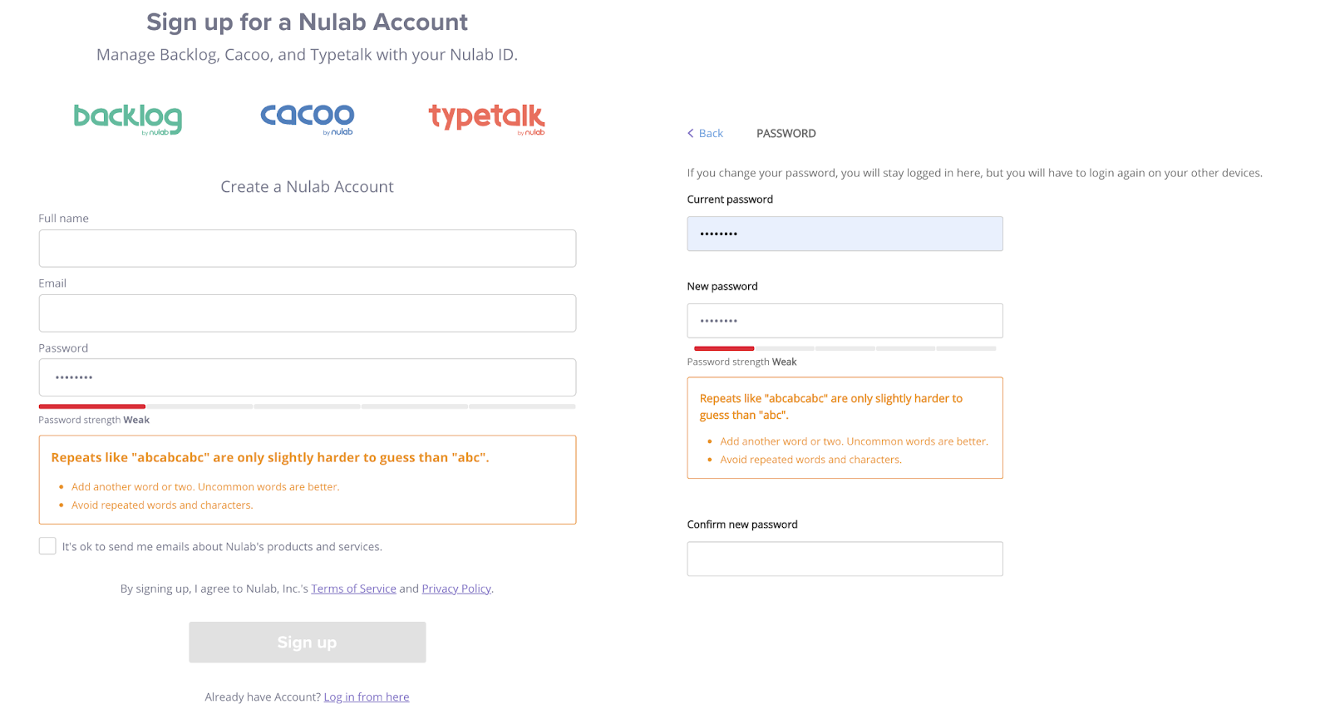
Task: Focus the Full name input field
Action: click(x=308, y=249)
